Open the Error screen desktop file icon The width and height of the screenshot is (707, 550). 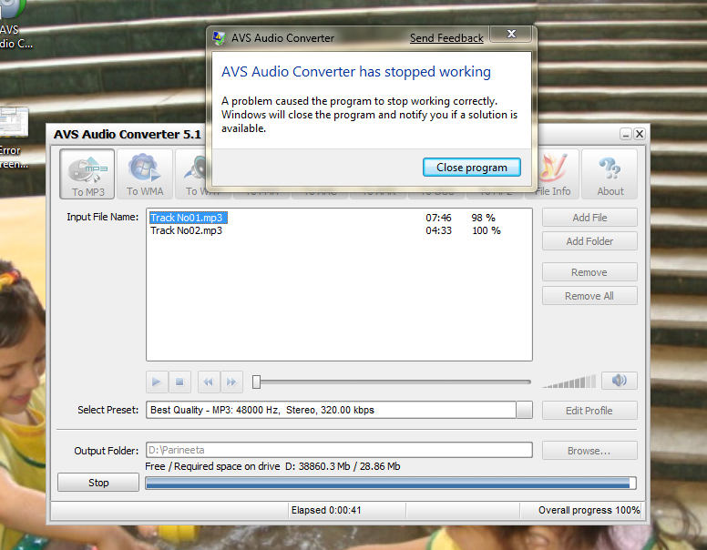coord(14,137)
